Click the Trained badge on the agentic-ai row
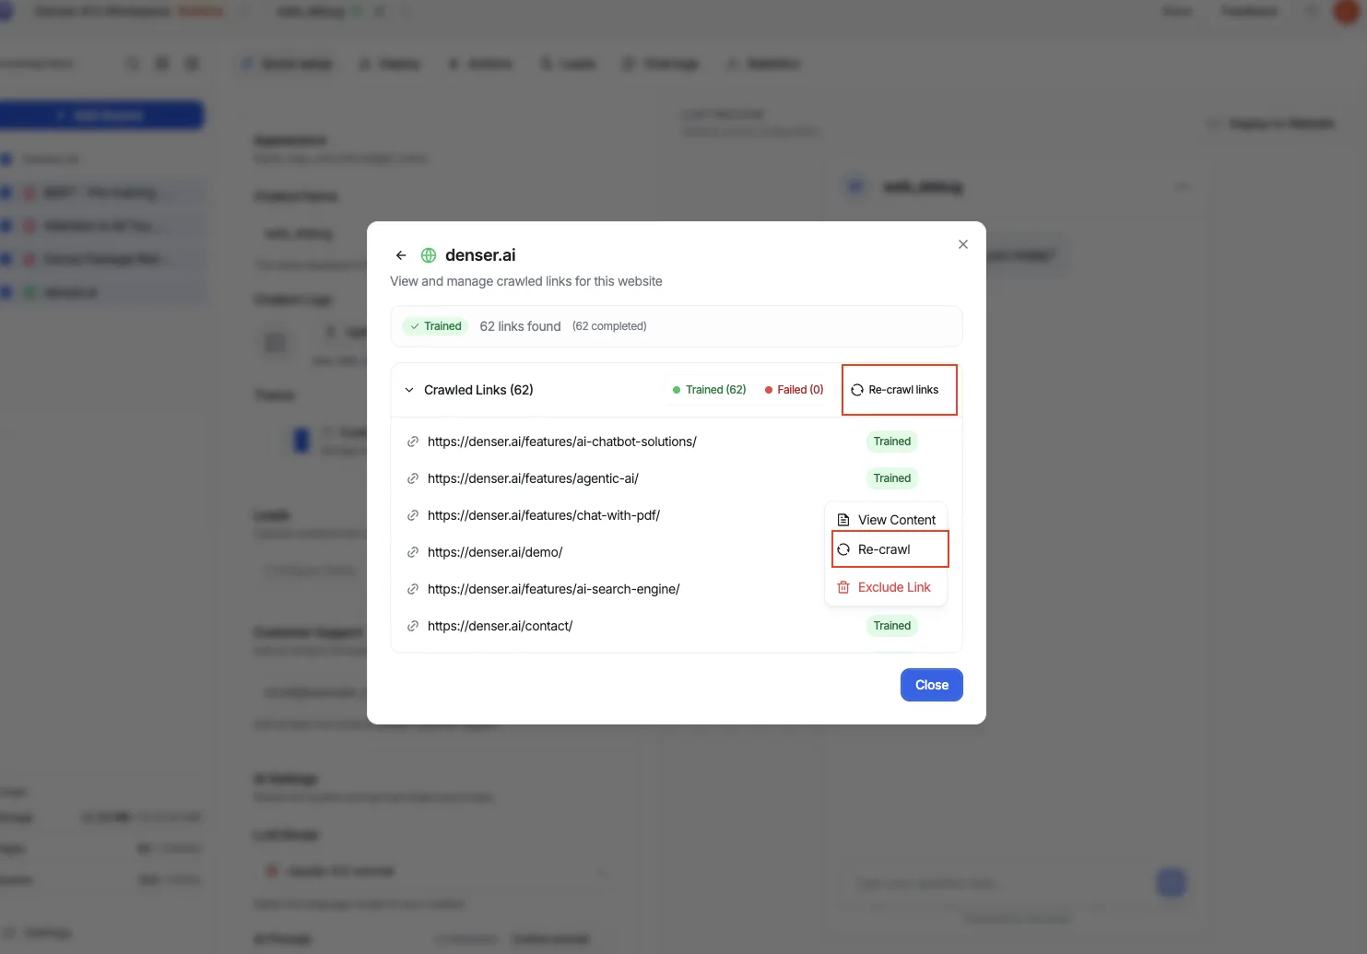Viewport: 1367px width, 954px height. [892, 478]
